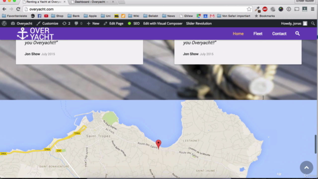Click Edit with Visual Composer
Screen dimensions: 318x179
pos(163,23)
